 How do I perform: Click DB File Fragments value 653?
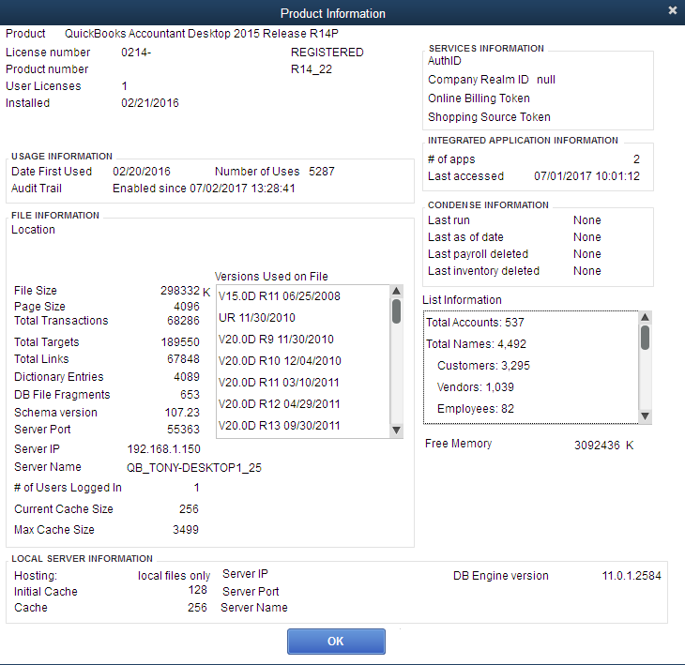pyautogui.click(x=190, y=395)
